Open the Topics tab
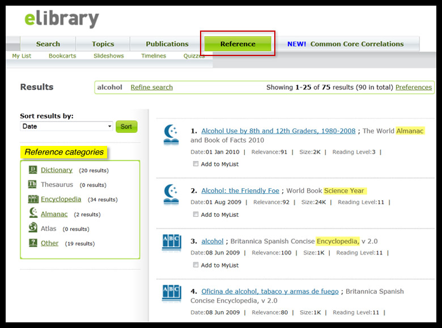 pyautogui.click(x=103, y=44)
